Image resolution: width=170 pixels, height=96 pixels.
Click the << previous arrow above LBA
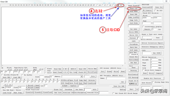pos(6,85)
